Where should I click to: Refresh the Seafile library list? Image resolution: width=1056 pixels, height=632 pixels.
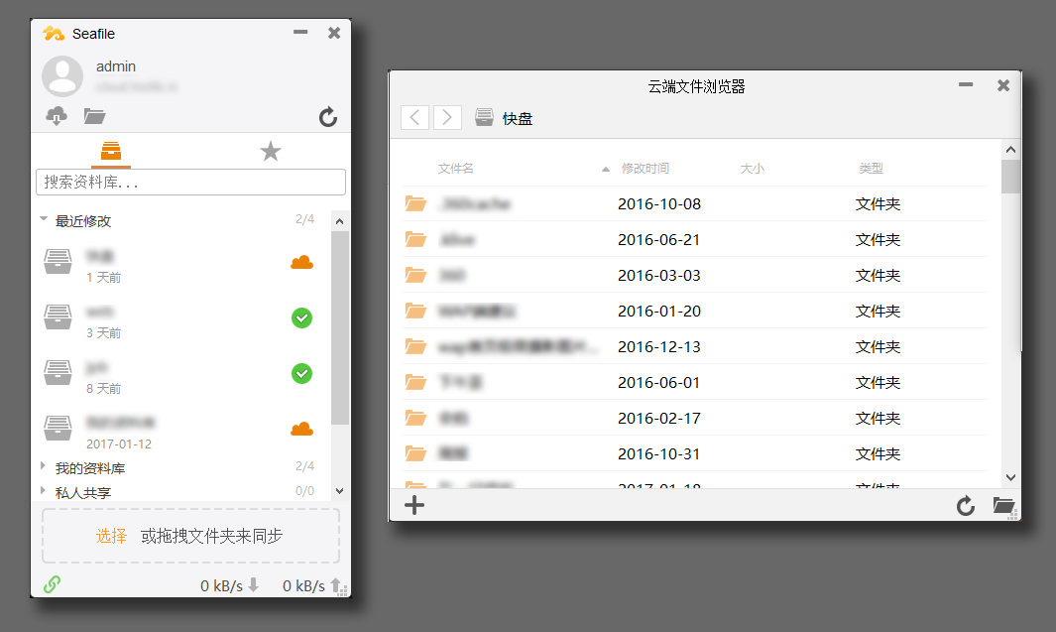pos(328,118)
